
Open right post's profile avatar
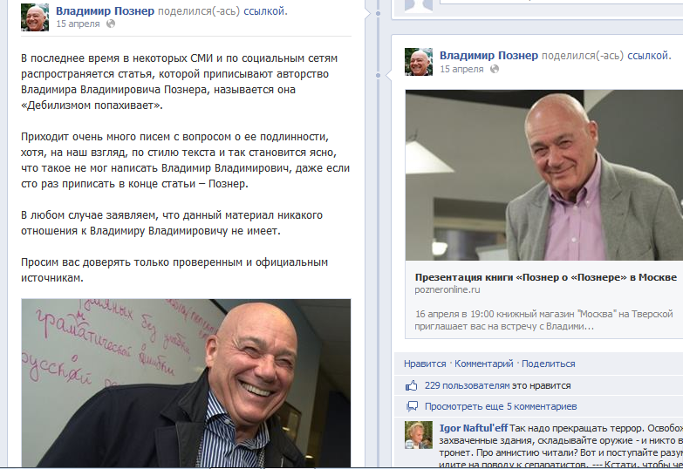point(419,62)
